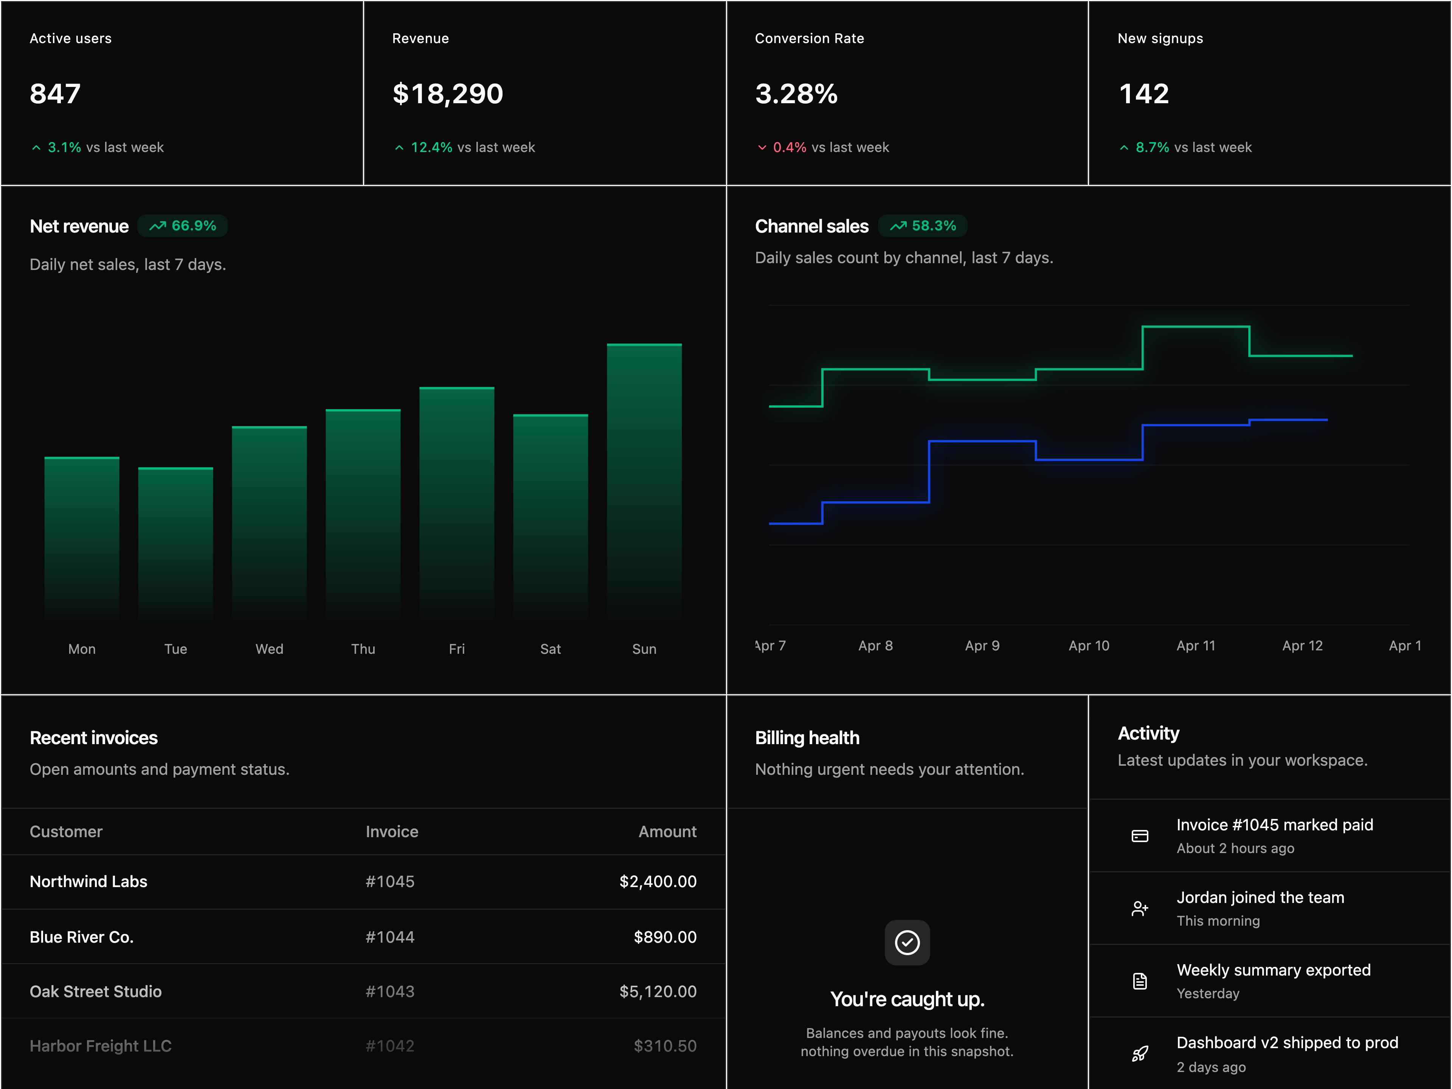1452x1089 pixels.
Task: Click the $310.50 amount
Action: [665, 1046]
